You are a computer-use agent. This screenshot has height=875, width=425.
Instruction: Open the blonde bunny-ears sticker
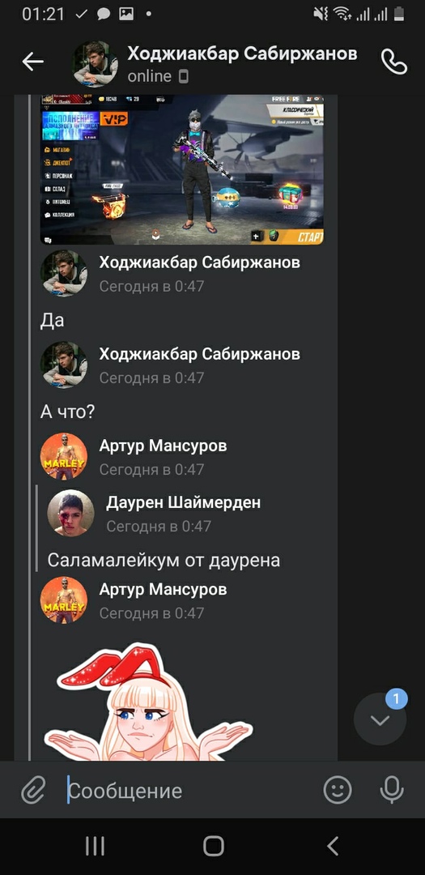148,702
